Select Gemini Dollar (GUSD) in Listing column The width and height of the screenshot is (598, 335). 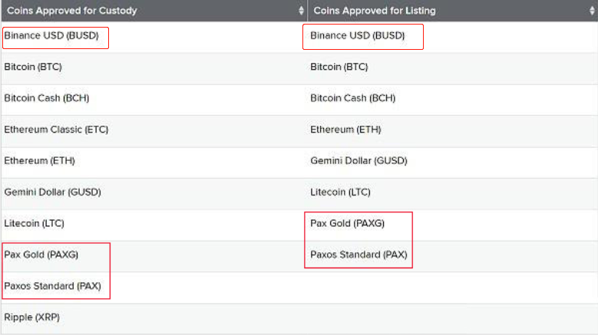(x=358, y=161)
